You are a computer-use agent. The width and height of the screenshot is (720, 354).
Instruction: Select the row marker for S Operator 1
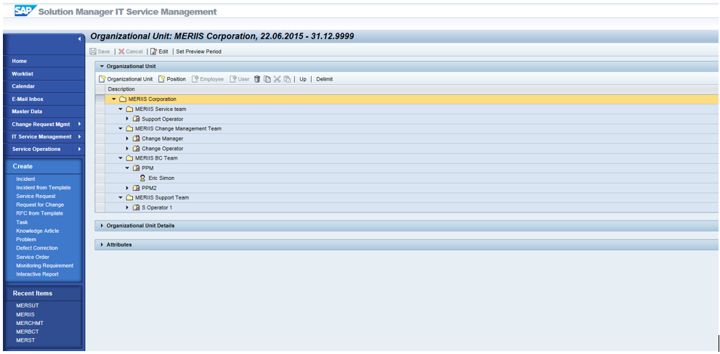tap(100, 207)
